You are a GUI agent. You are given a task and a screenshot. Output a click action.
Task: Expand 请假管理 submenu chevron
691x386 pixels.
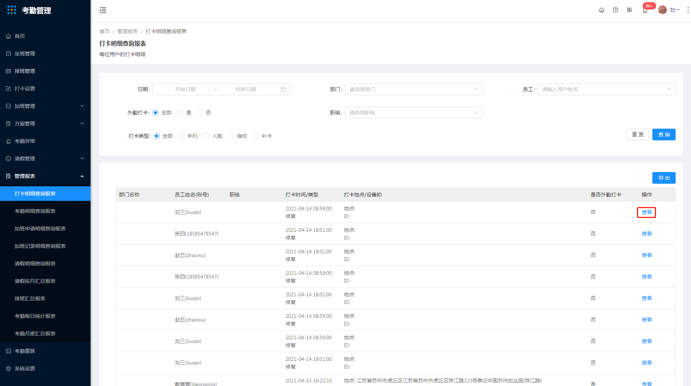pyautogui.click(x=82, y=159)
